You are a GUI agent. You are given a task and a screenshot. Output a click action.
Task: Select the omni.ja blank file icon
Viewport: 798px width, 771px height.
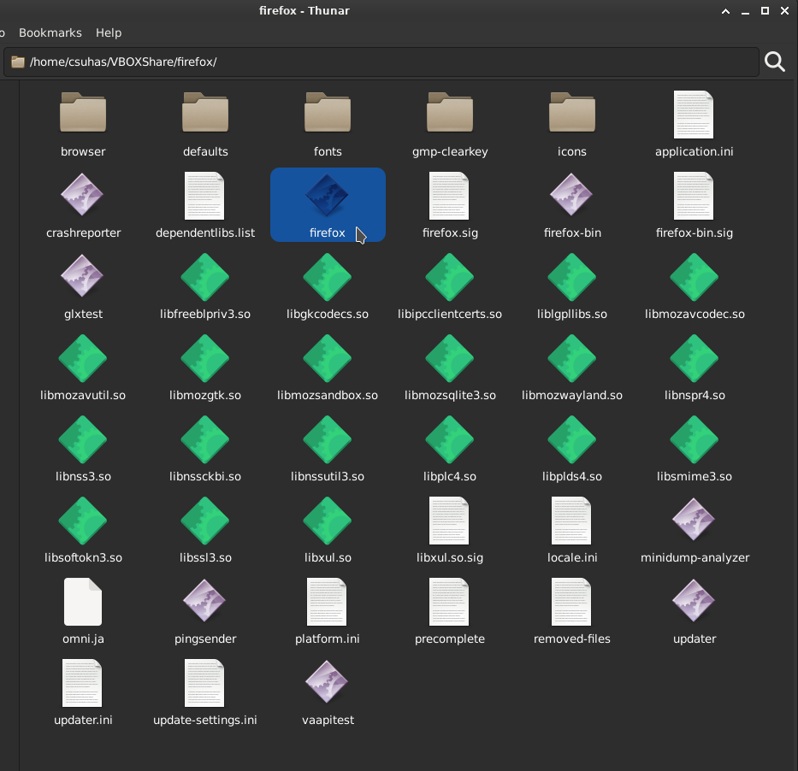pyautogui.click(x=83, y=602)
